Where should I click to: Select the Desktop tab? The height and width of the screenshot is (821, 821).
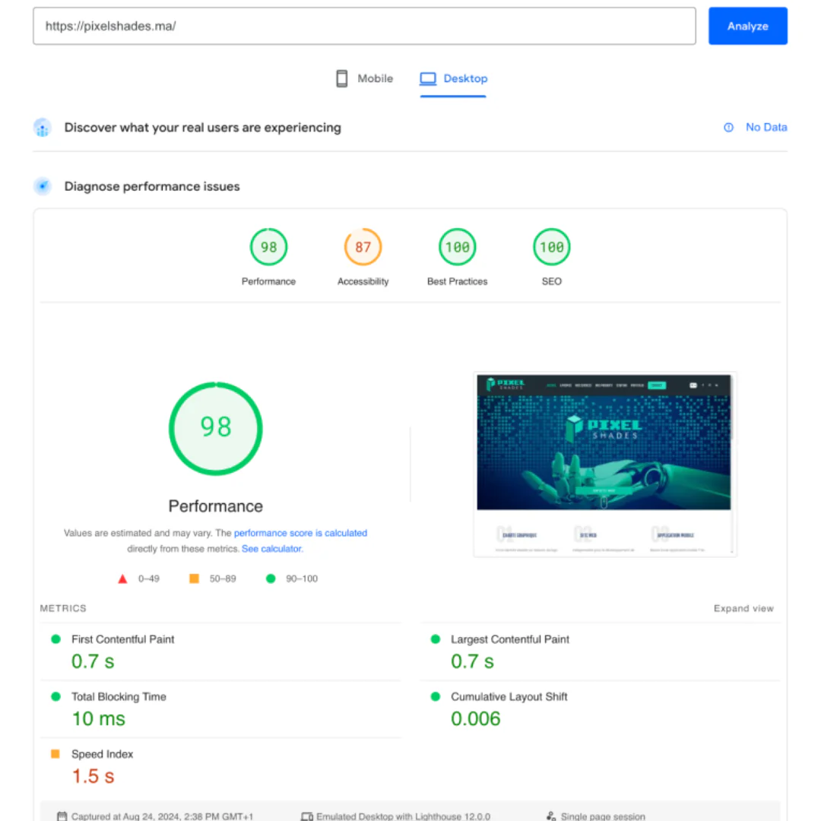454,78
